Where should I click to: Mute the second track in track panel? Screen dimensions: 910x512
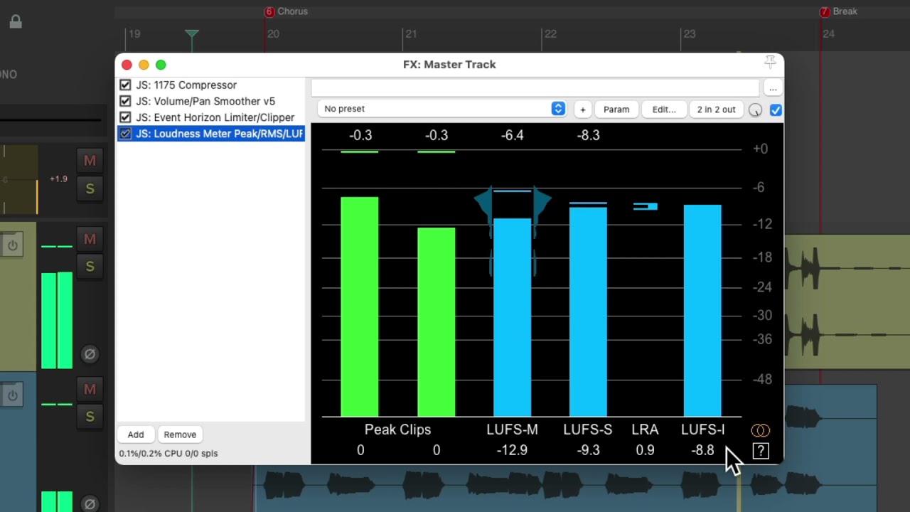[90, 239]
